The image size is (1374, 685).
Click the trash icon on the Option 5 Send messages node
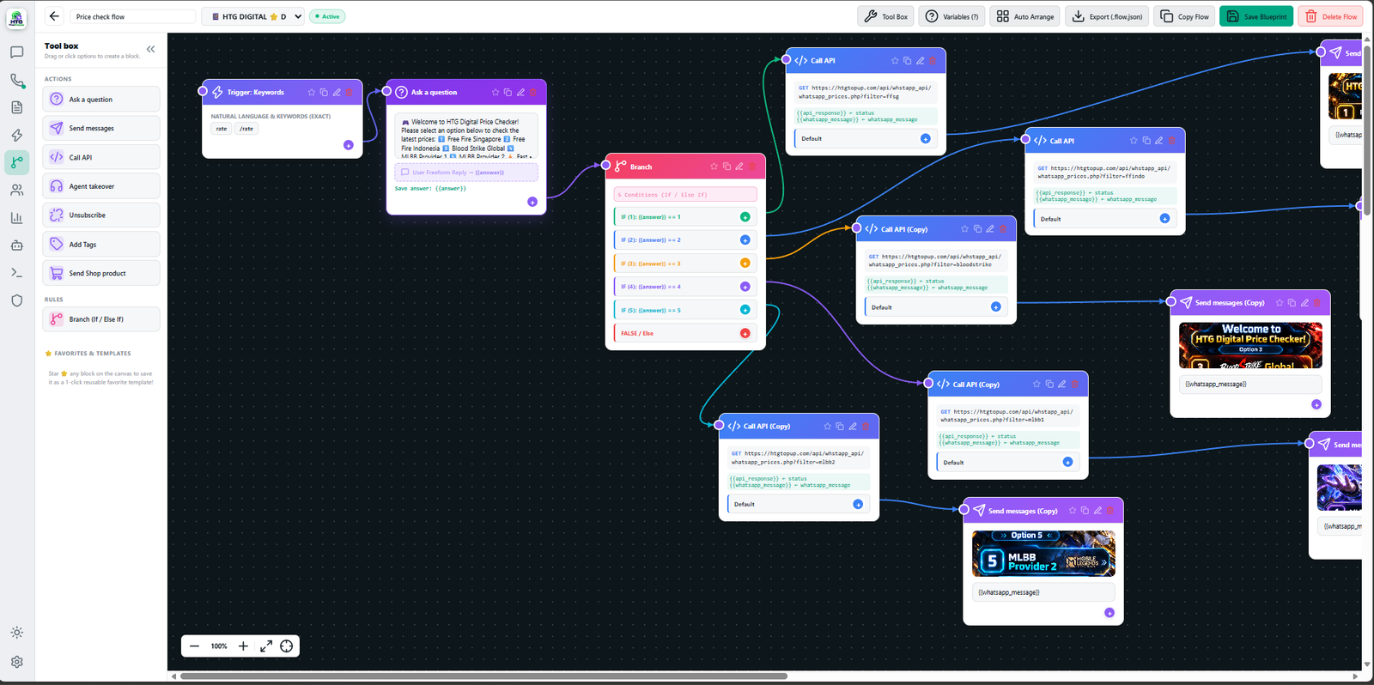(x=1110, y=511)
